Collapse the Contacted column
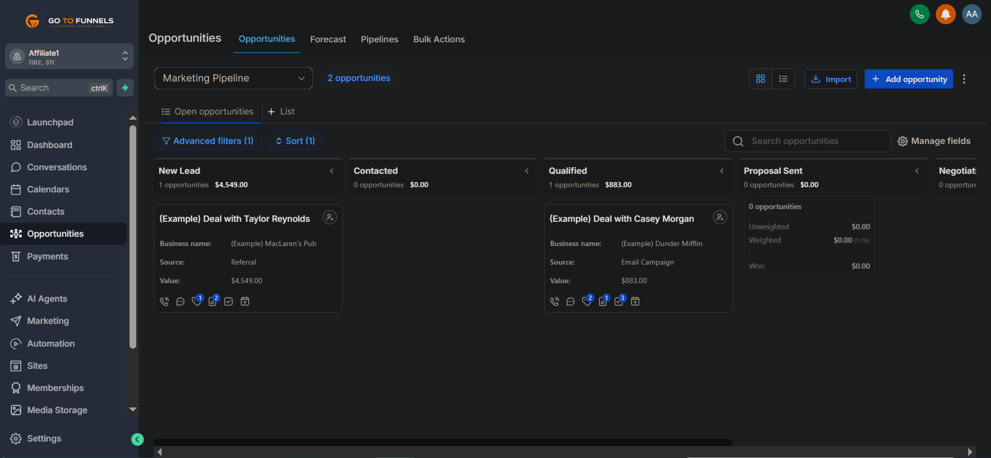The width and height of the screenshot is (991, 458). point(527,171)
